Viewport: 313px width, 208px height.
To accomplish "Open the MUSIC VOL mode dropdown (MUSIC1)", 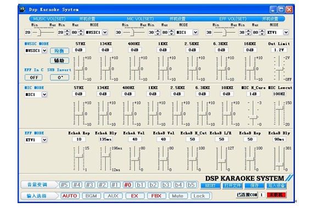I will (x=105, y=32).
